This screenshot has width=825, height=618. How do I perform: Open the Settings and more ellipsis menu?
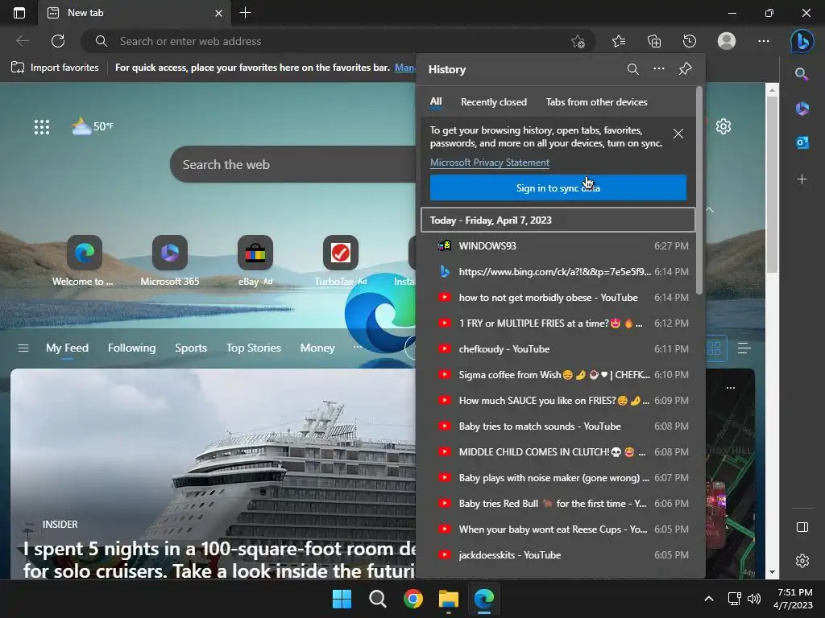click(764, 41)
